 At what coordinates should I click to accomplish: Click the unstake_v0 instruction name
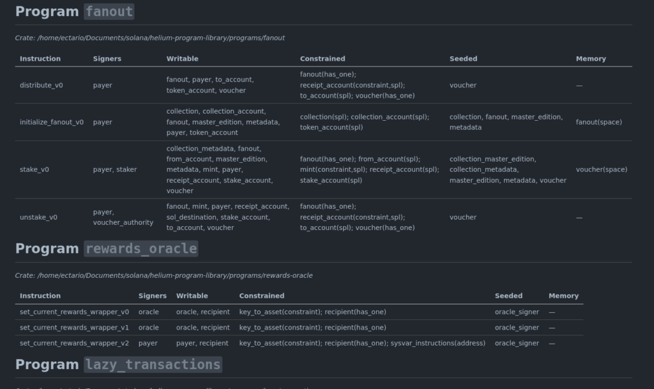(38, 217)
